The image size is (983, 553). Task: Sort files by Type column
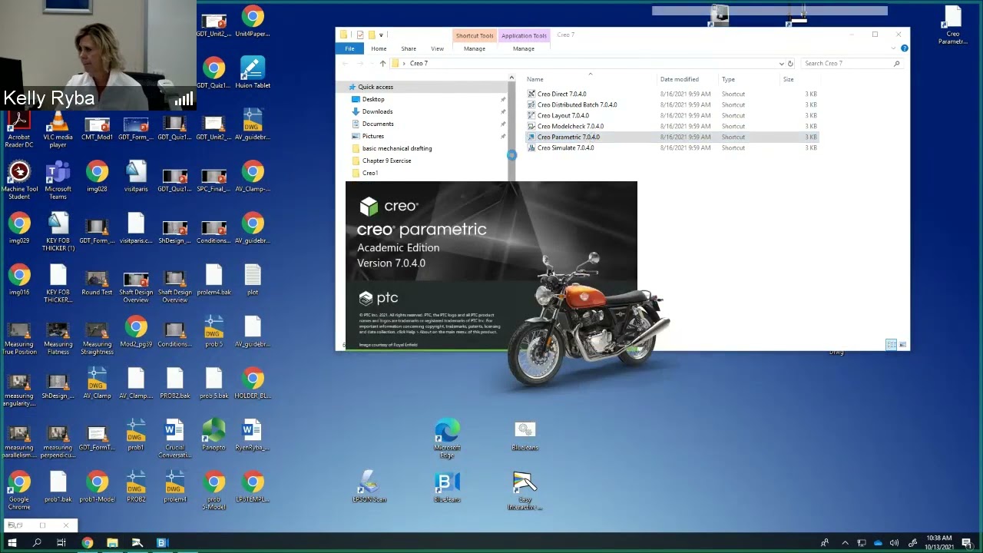pos(728,79)
